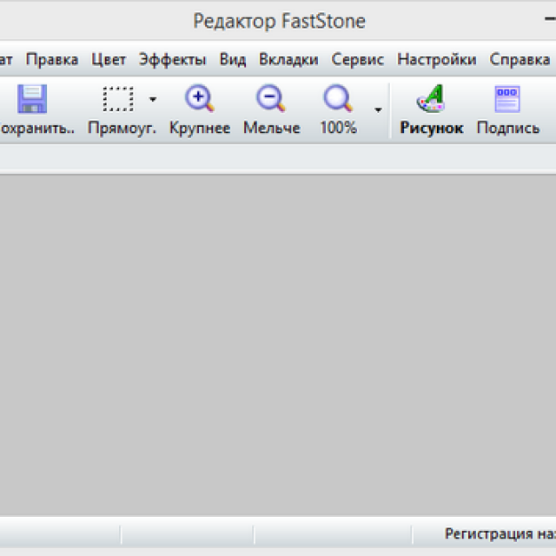Open the Правка menu
This screenshot has height=556, width=556.
click(x=51, y=60)
